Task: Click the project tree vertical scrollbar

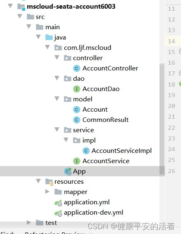Action: click(162, 119)
